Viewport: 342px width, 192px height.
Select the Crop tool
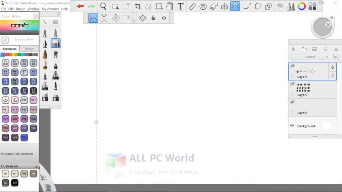[x=137, y=6]
